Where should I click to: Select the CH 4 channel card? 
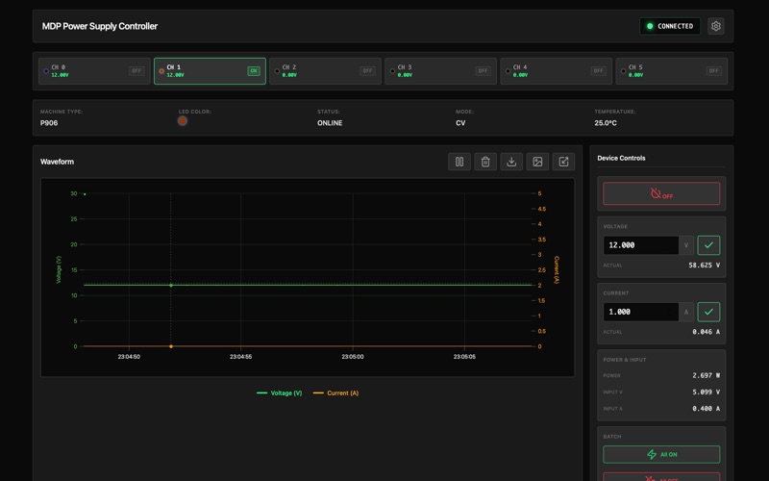coord(557,71)
